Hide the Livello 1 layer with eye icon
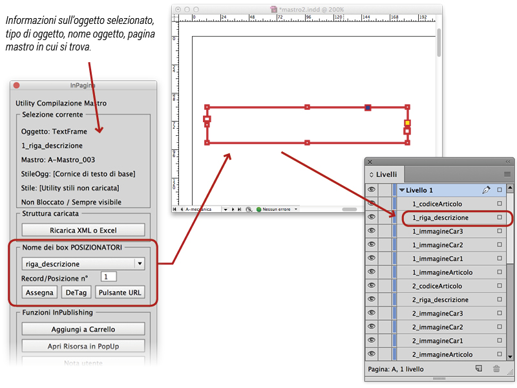This screenshot has height=388, width=517. pyautogui.click(x=371, y=190)
